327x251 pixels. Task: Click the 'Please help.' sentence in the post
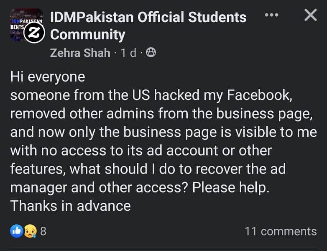click(x=231, y=187)
